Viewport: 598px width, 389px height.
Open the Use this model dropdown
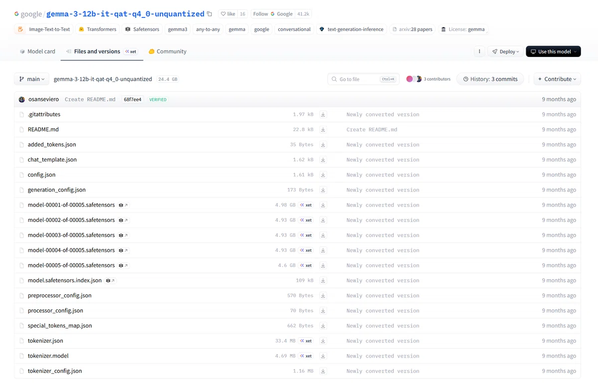click(553, 51)
